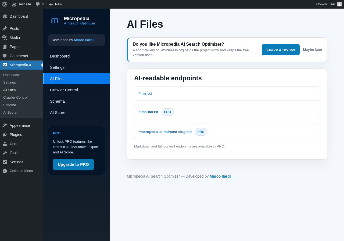Screen dimensions: 344x241
Task: Open the user avatar icon
Action: pos(339,4)
